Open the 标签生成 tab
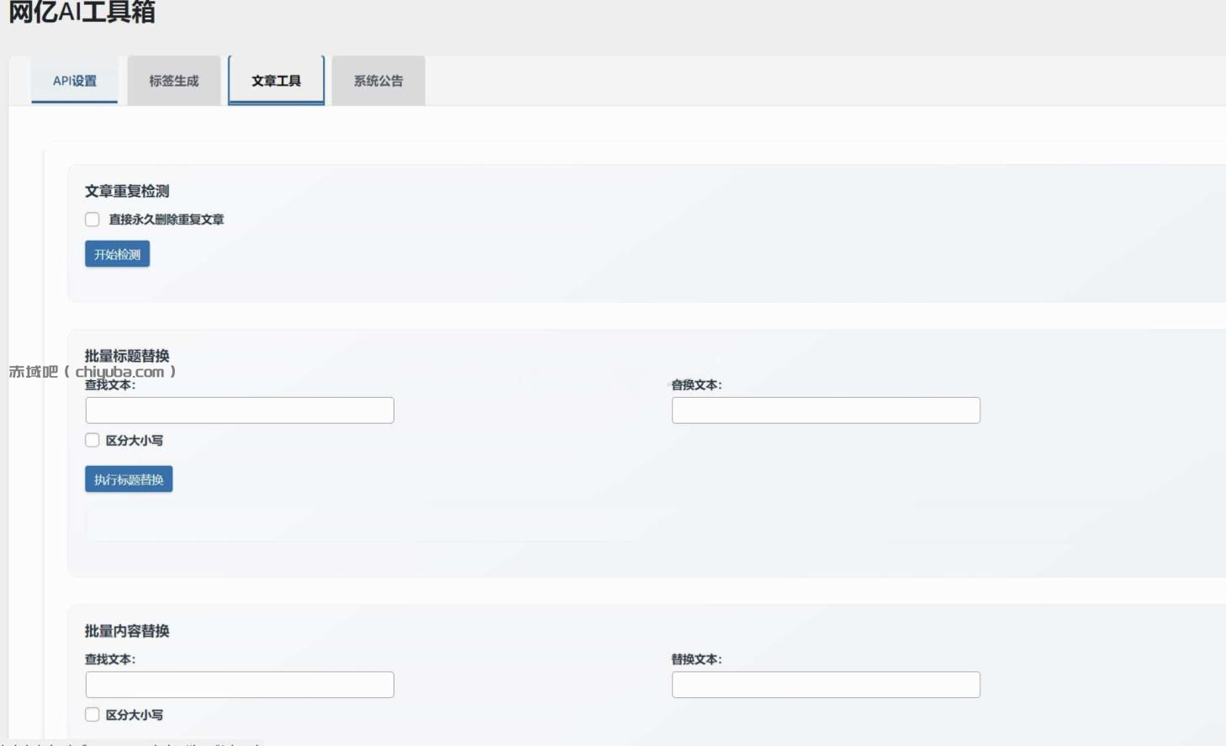This screenshot has height=746, width=1226. pos(173,81)
